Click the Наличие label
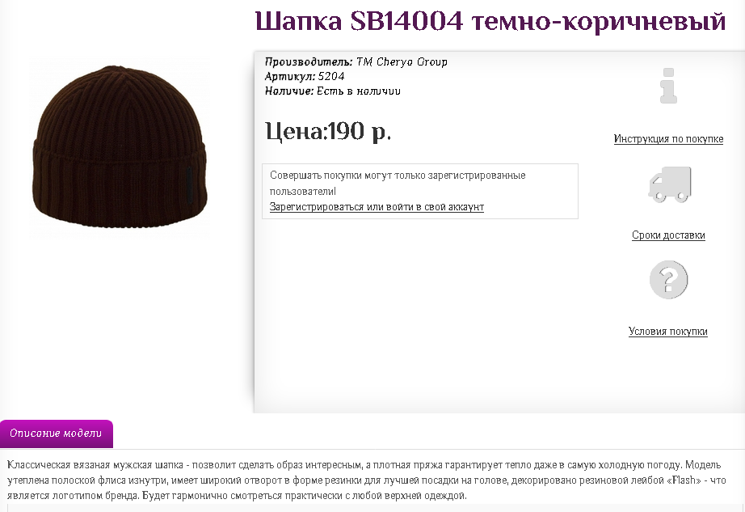 (289, 91)
